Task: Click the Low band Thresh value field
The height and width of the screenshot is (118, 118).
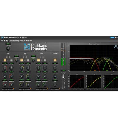Action: coord(5,63)
